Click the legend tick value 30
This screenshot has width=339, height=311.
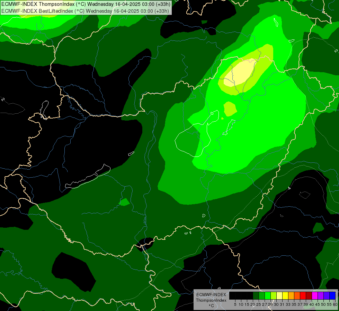277,304
